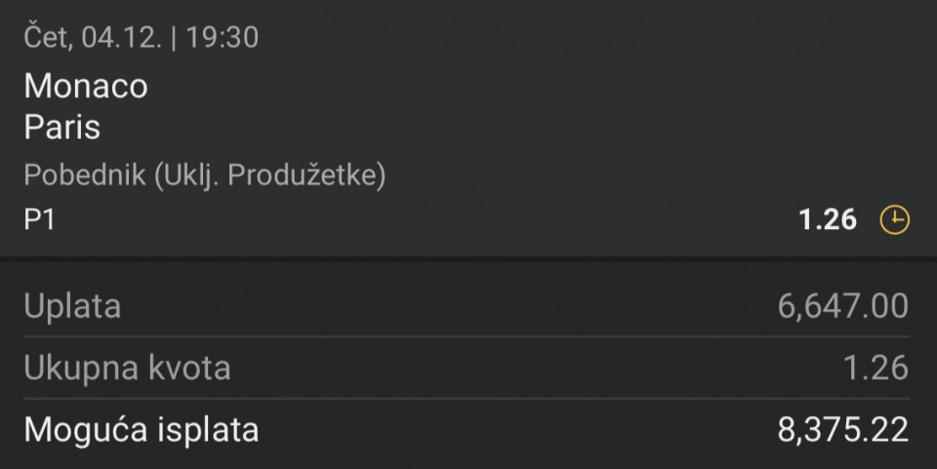Viewport: 937px width, 469px height.
Task: Click the yellow clock pending-status icon
Action: pos(894,221)
